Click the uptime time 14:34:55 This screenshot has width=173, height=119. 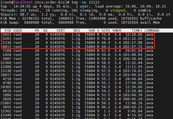(x=22, y=6)
